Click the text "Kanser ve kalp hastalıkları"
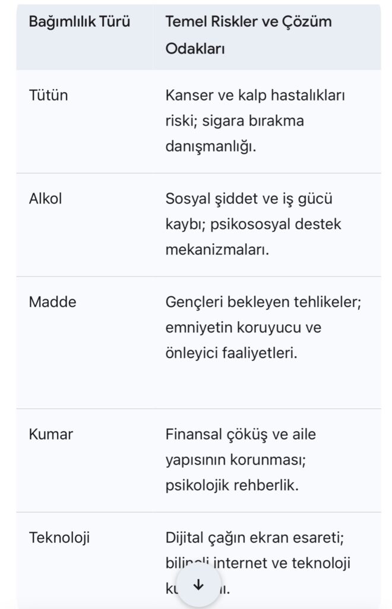Viewport: 392px width, 609px height. point(255,95)
